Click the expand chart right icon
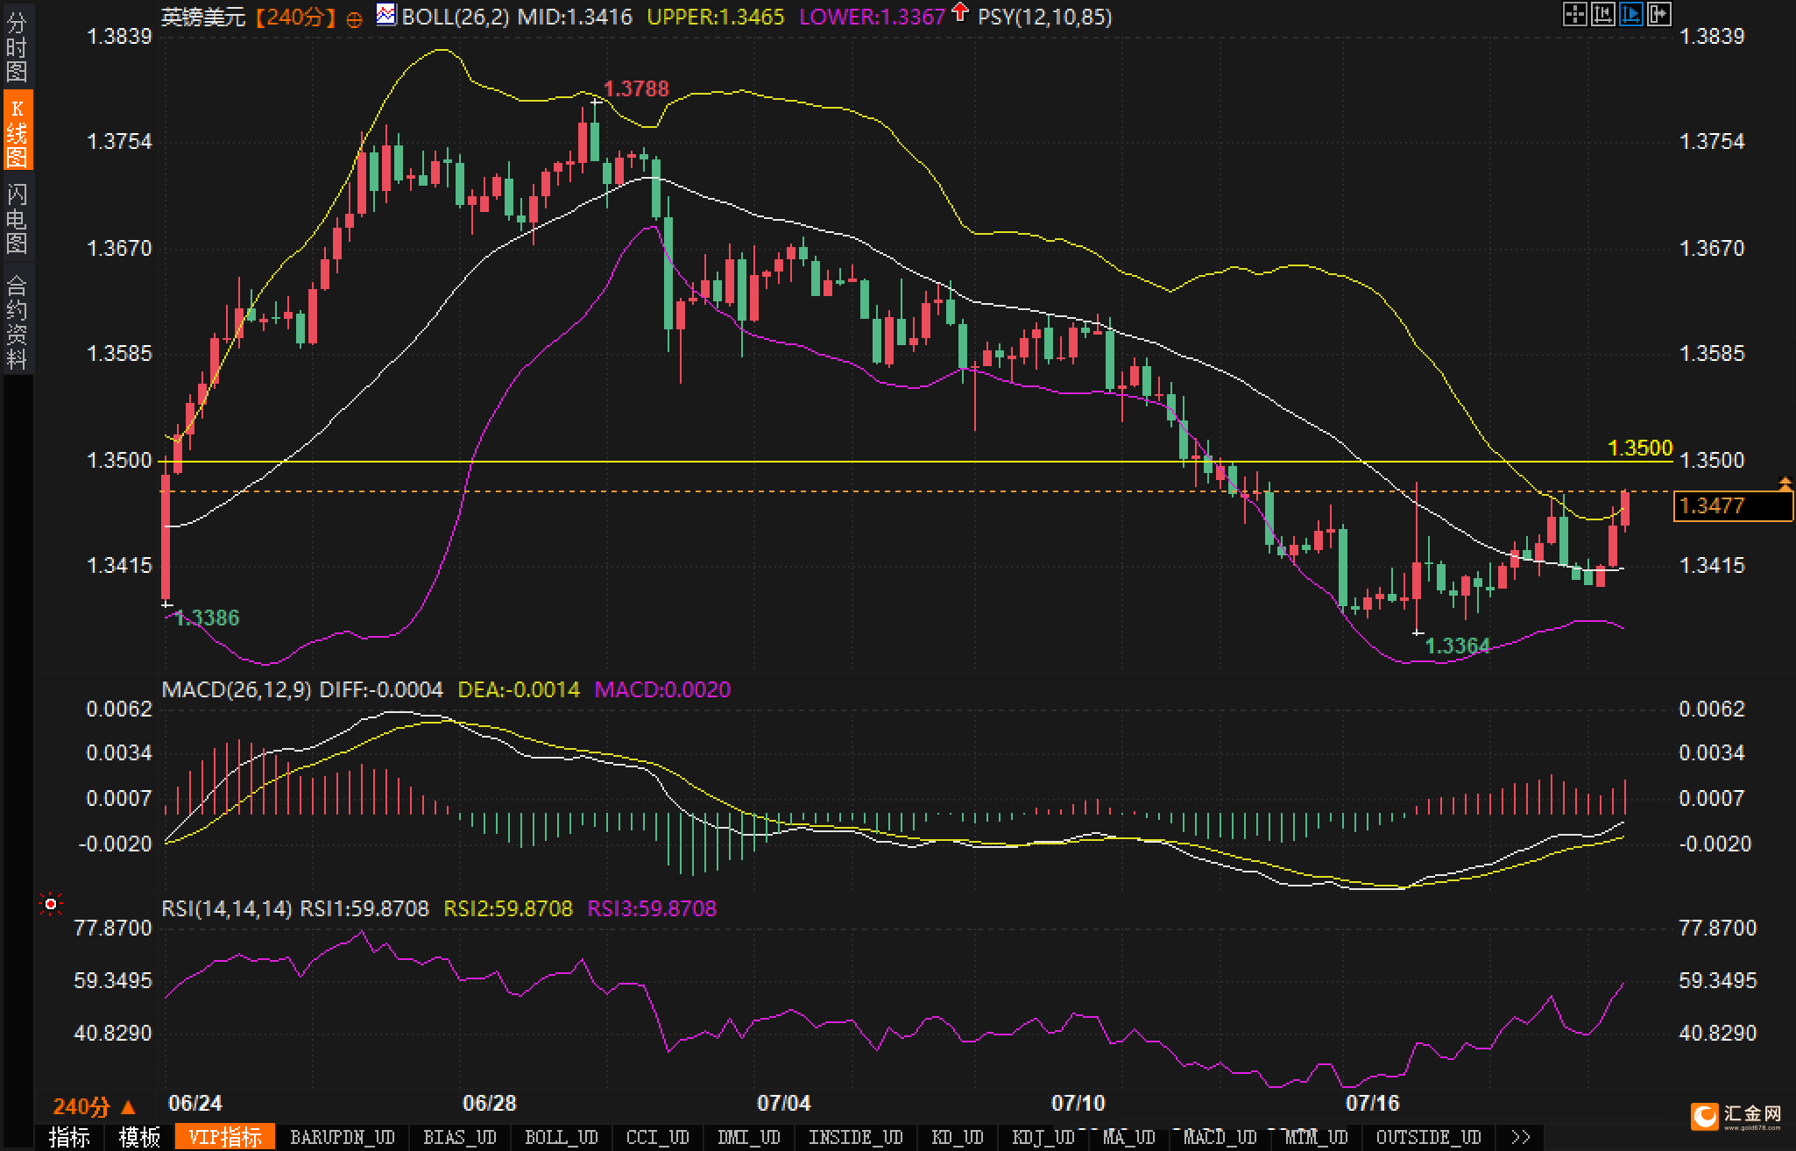 pyautogui.click(x=1659, y=14)
